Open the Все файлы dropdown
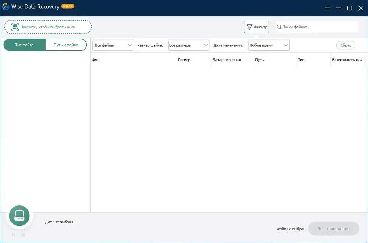Viewport: 368px width, 243px height. pos(113,45)
